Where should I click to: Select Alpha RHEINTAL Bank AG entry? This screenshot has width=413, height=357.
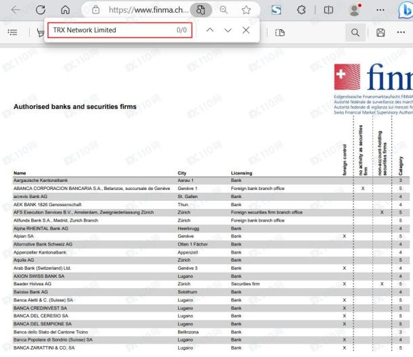[x=41, y=229]
